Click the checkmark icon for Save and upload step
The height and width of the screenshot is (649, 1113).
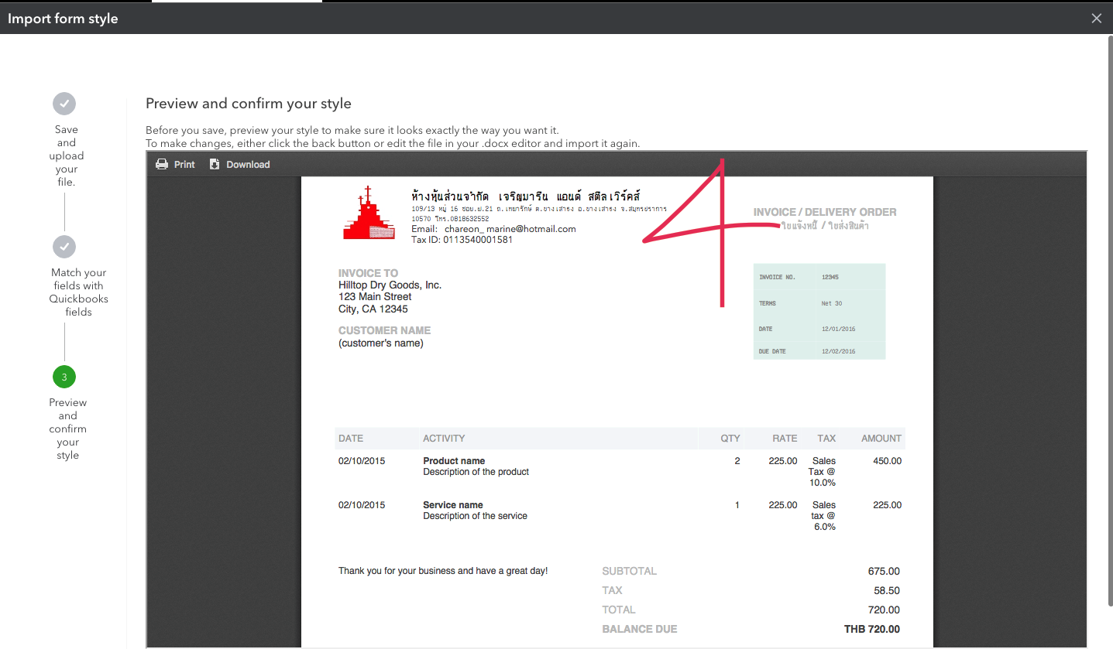[x=64, y=103]
